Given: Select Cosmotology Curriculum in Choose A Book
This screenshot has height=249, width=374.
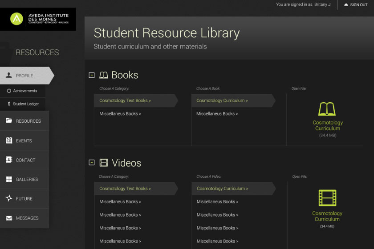Looking at the screenshot, I should coord(233,100).
